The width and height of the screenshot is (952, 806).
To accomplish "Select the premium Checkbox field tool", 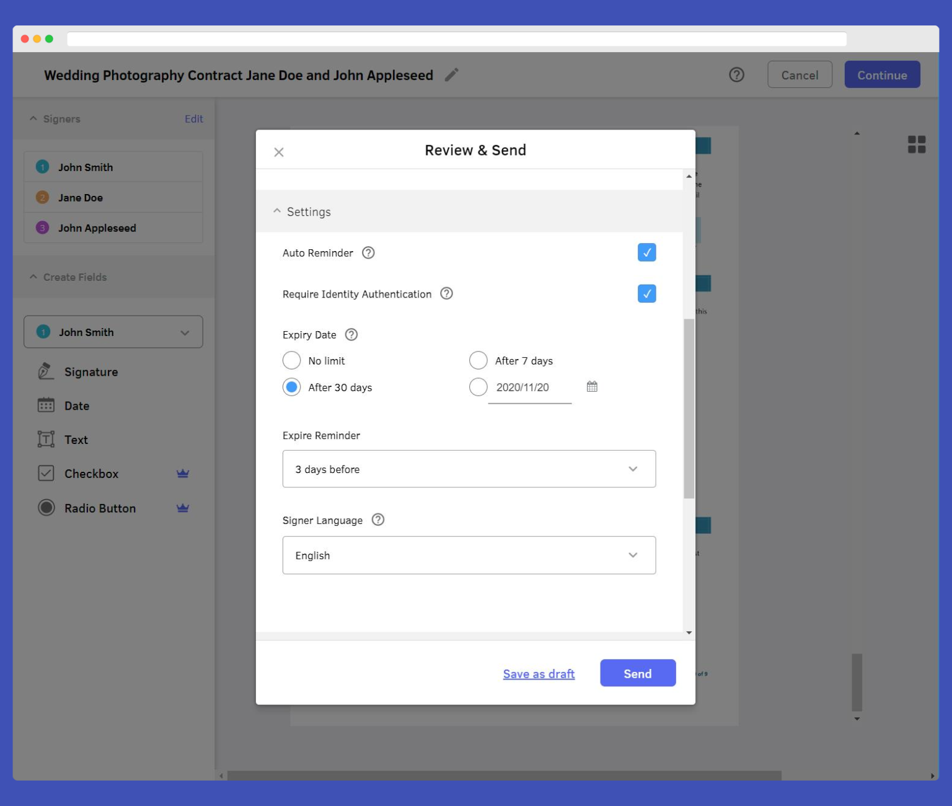I will pos(91,473).
